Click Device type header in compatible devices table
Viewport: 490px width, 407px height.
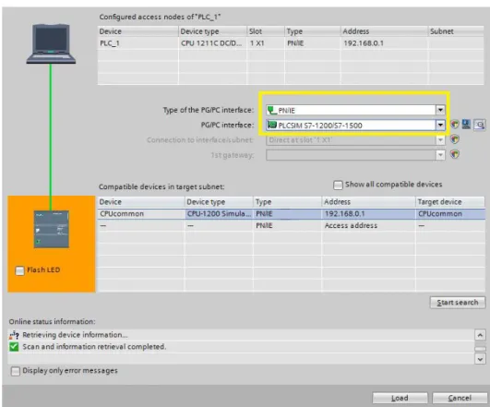pyautogui.click(x=219, y=202)
